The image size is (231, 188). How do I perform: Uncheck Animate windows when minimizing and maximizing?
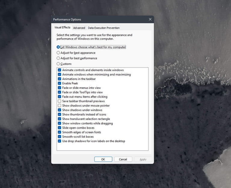(60, 74)
